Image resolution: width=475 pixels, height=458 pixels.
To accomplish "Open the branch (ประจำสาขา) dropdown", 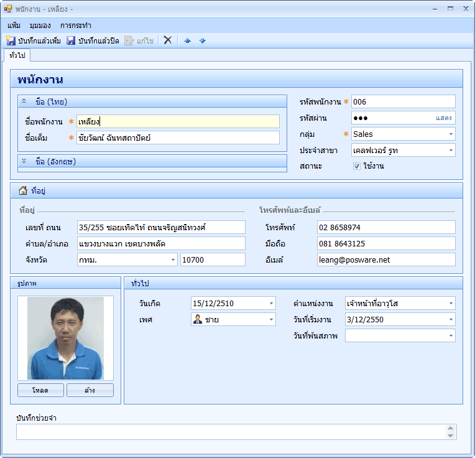I will click(x=450, y=150).
